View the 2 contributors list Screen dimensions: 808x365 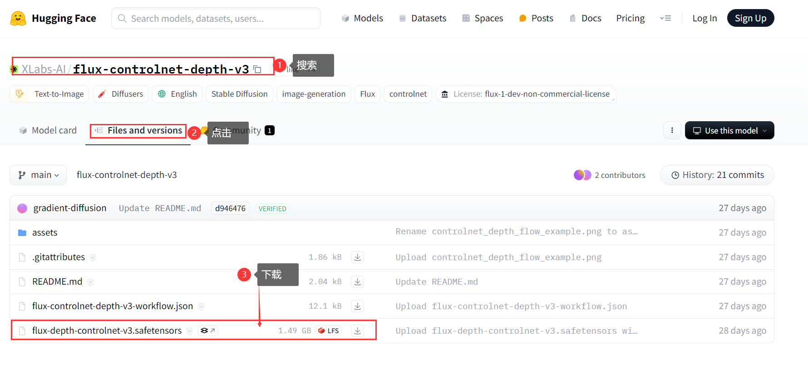(x=609, y=175)
